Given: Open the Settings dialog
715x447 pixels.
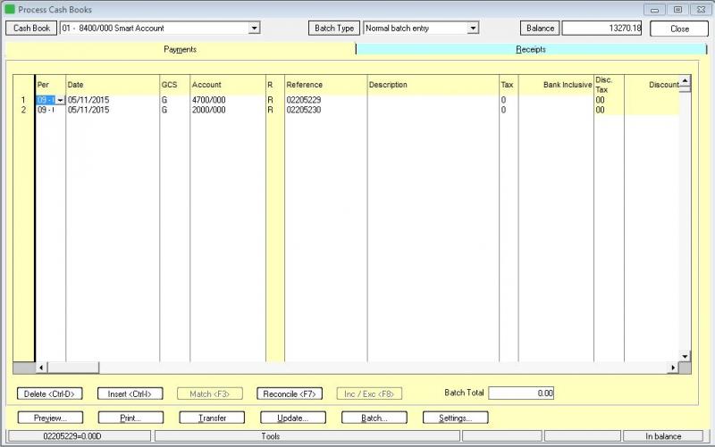Looking at the screenshot, I should pos(455,418).
